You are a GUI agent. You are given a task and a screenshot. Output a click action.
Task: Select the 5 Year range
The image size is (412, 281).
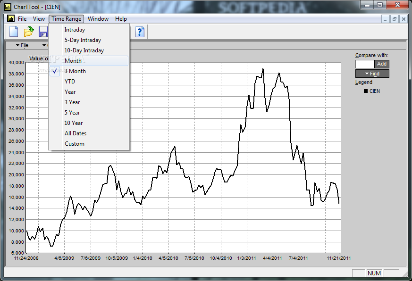click(89, 113)
